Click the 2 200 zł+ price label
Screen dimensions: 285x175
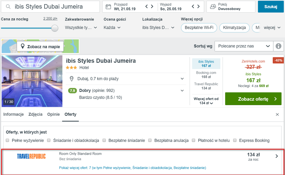pyautogui.click(x=50, y=19)
